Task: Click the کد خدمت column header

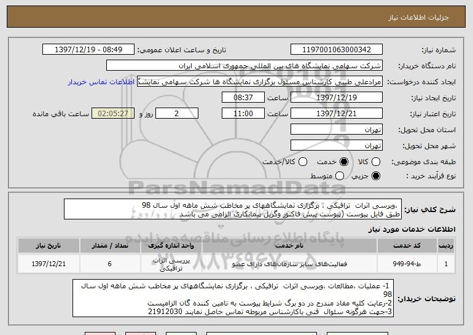Action: click(407, 245)
